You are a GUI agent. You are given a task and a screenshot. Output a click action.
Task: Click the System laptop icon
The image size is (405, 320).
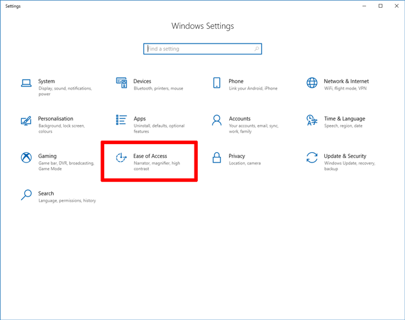[26, 83]
